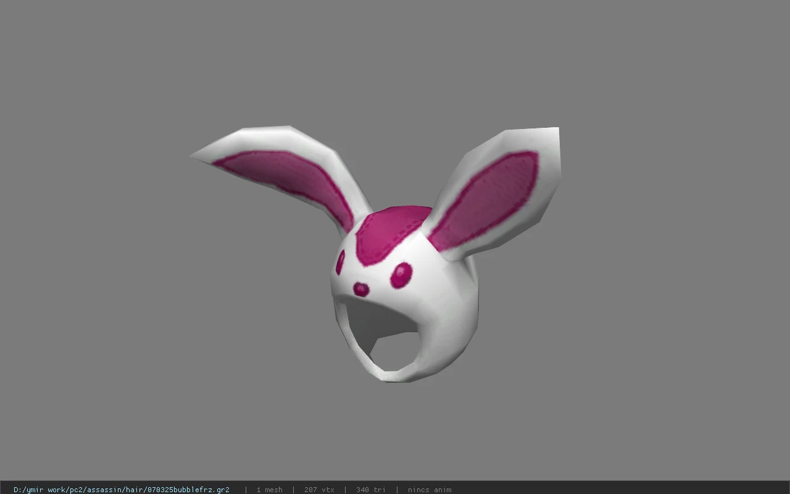Click the '1 mesh' status entry
The image size is (790, 494).
click(269, 490)
